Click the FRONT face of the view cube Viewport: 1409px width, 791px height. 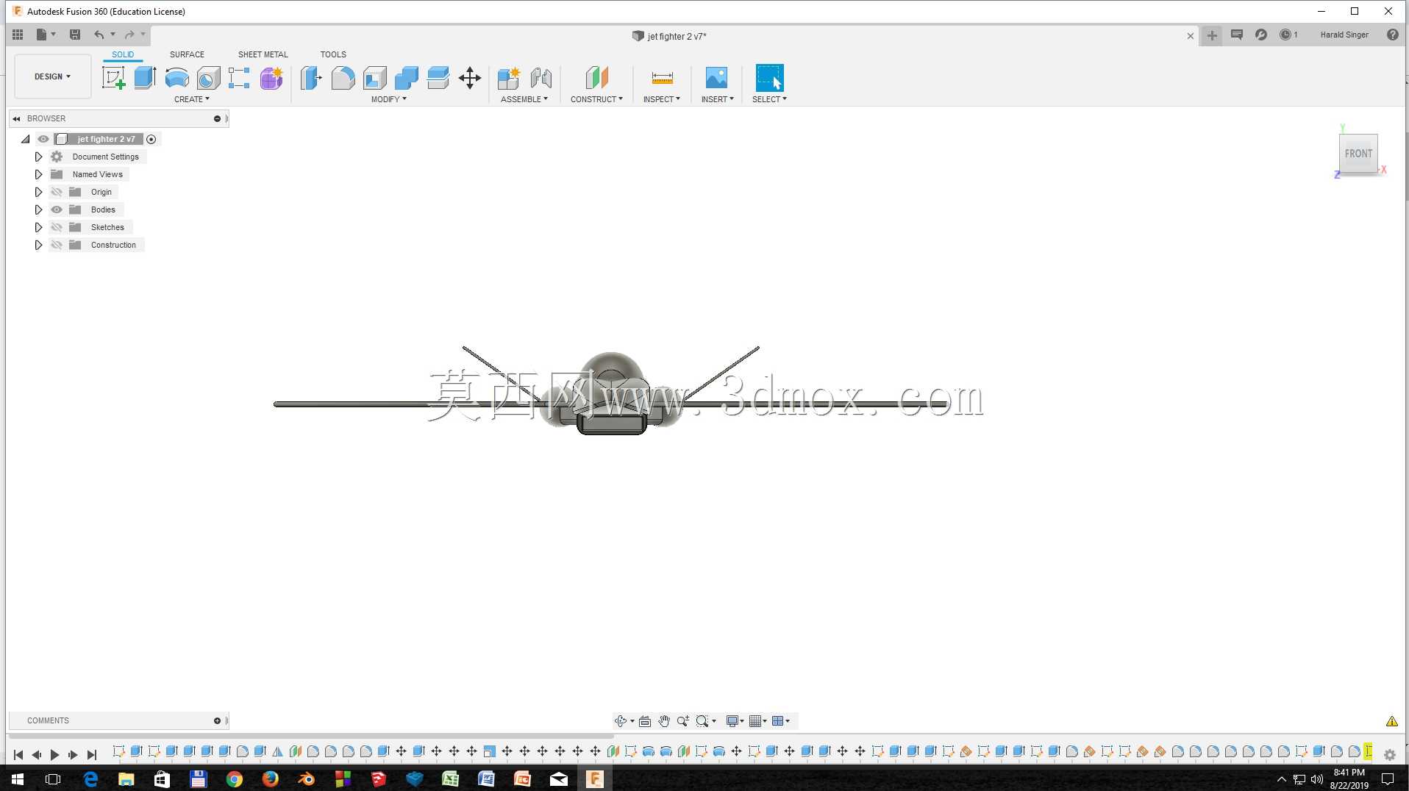point(1358,154)
